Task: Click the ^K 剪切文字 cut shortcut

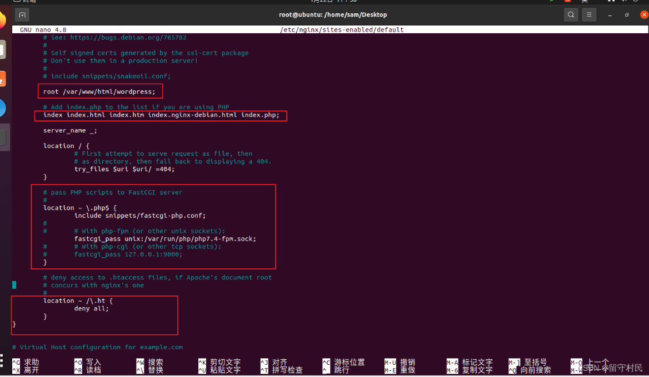Action: tap(219, 362)
